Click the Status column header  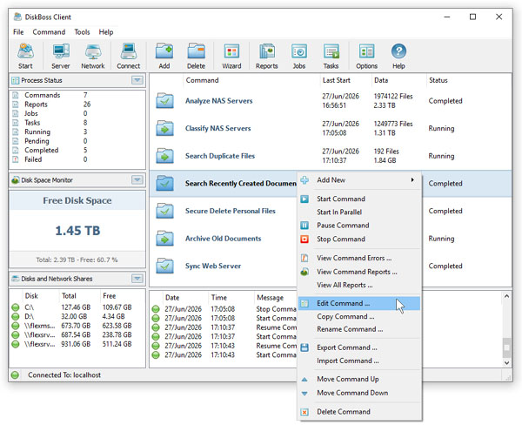438,80
